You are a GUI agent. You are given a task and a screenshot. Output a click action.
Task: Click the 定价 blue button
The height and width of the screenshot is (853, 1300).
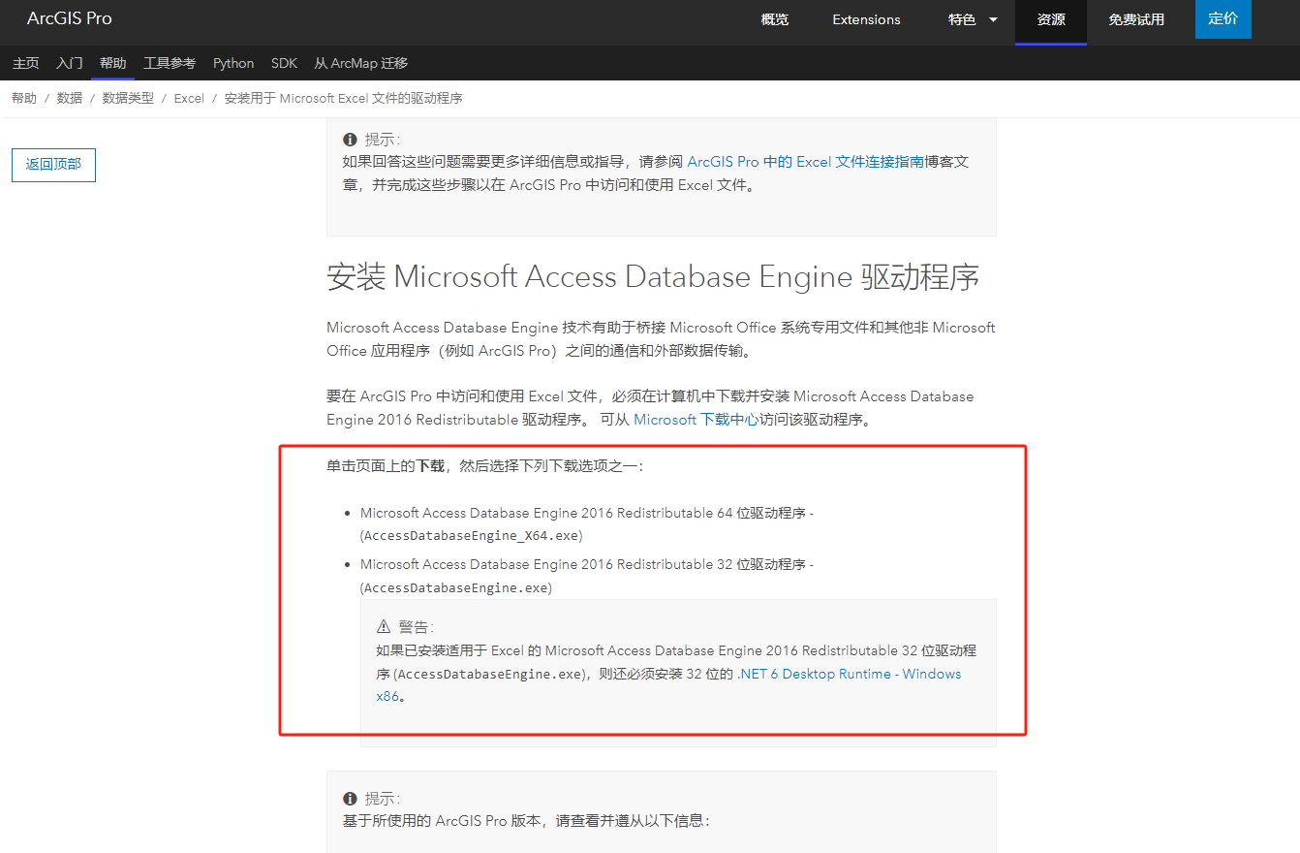1223,18
